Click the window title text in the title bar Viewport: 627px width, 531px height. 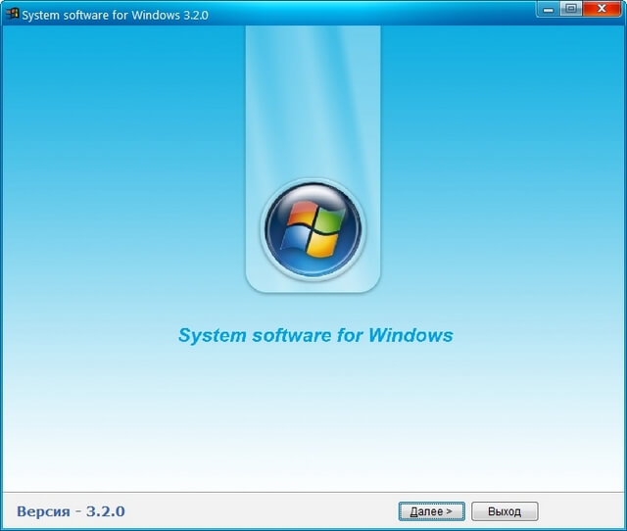tap(115, 16)
